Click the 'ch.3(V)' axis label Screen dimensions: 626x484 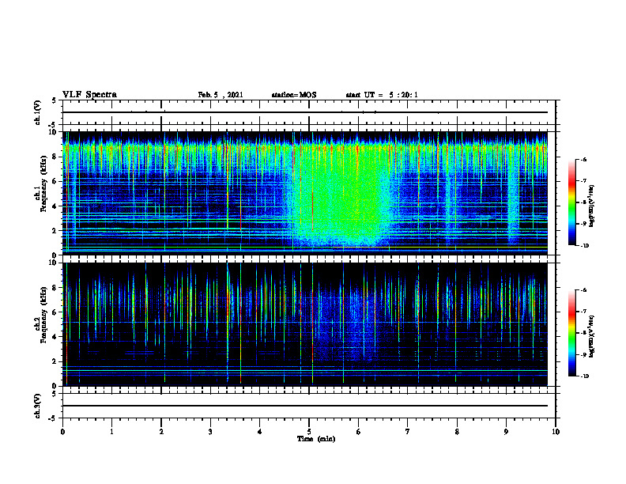pyautogui.click(x=37, y=406)
